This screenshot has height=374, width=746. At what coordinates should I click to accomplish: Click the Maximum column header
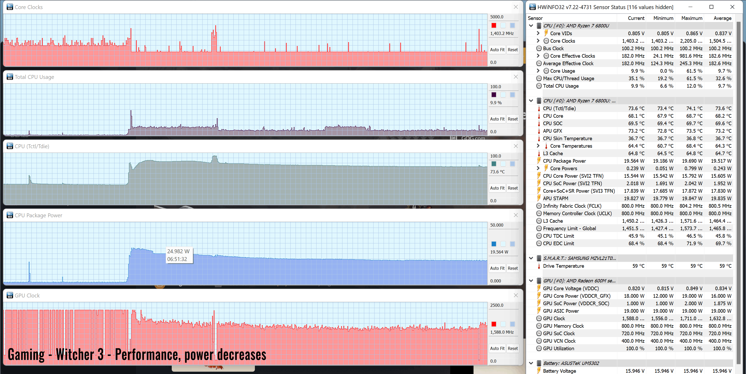[689, 18]
